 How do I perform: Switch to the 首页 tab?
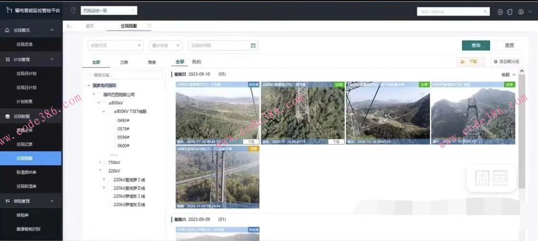(x=90, y=26)
